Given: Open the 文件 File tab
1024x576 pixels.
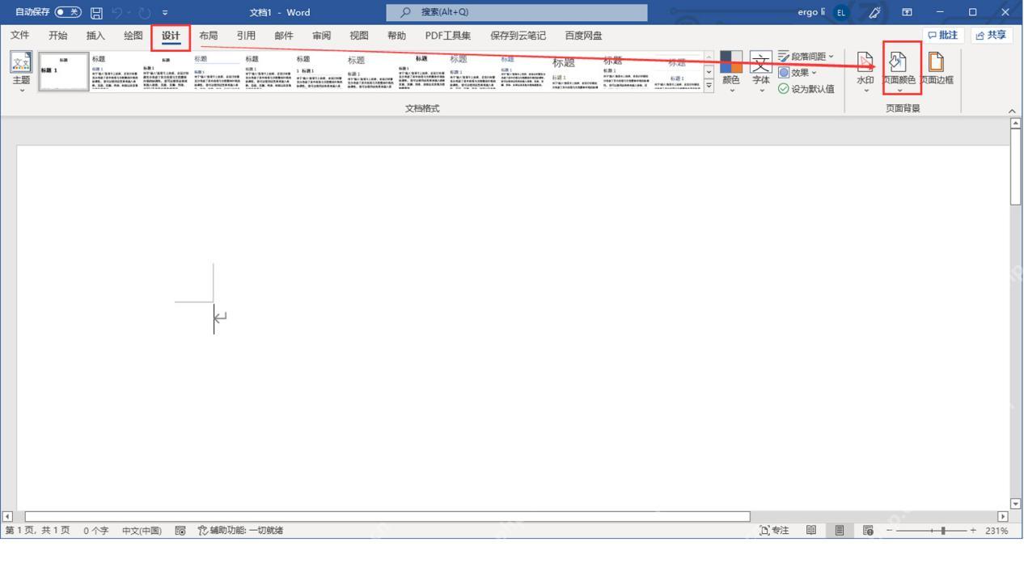Looking at the screenshot, I should 20,35.
